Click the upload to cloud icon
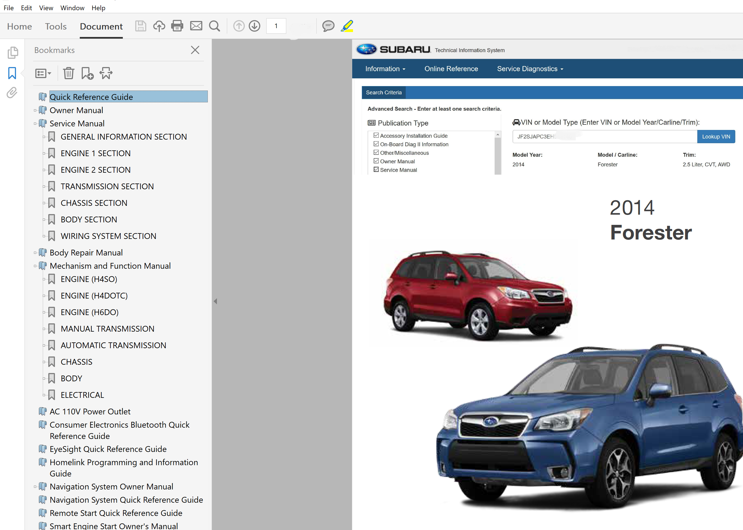Screen dimensions: 743x530 (159, 26)
